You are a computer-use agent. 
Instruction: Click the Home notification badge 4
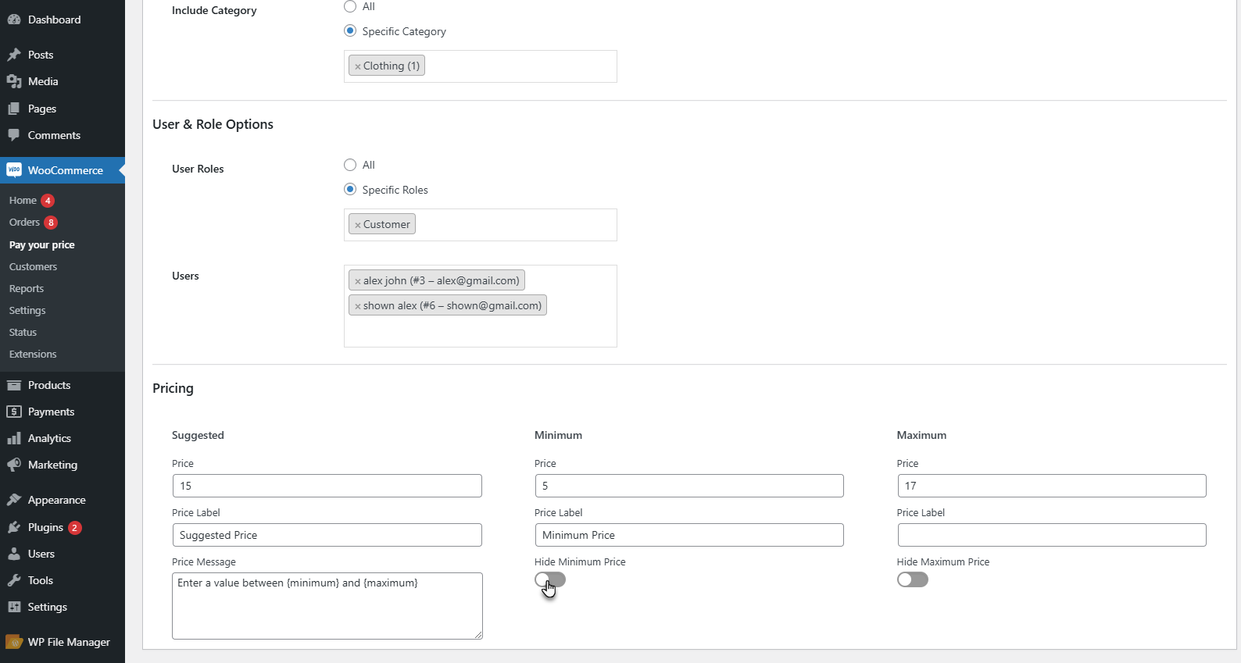pyautogui.click(x=48, y=201)
